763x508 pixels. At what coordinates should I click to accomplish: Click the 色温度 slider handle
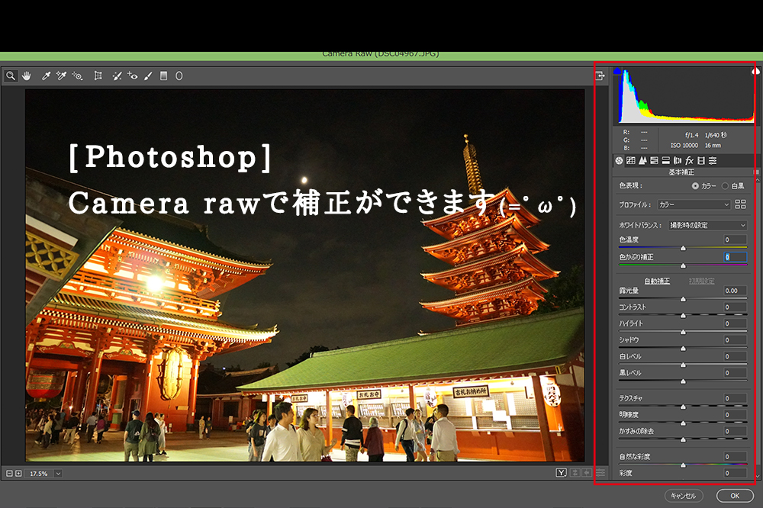[x=683, y=248]
